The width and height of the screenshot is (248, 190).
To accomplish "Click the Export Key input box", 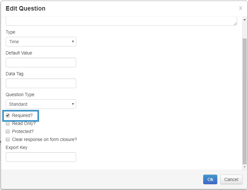I will click(41, 157).
